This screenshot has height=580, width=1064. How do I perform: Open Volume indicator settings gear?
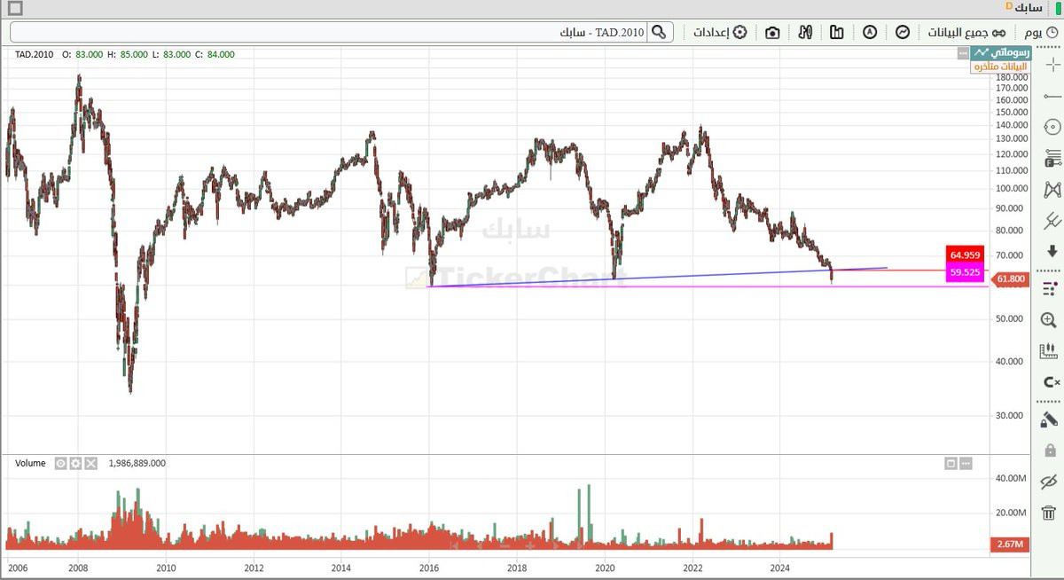75,463
